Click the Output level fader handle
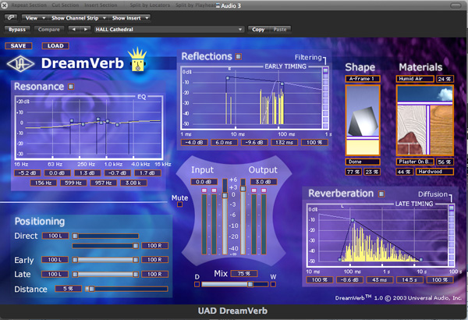468x320 pixels. [243, 189]
